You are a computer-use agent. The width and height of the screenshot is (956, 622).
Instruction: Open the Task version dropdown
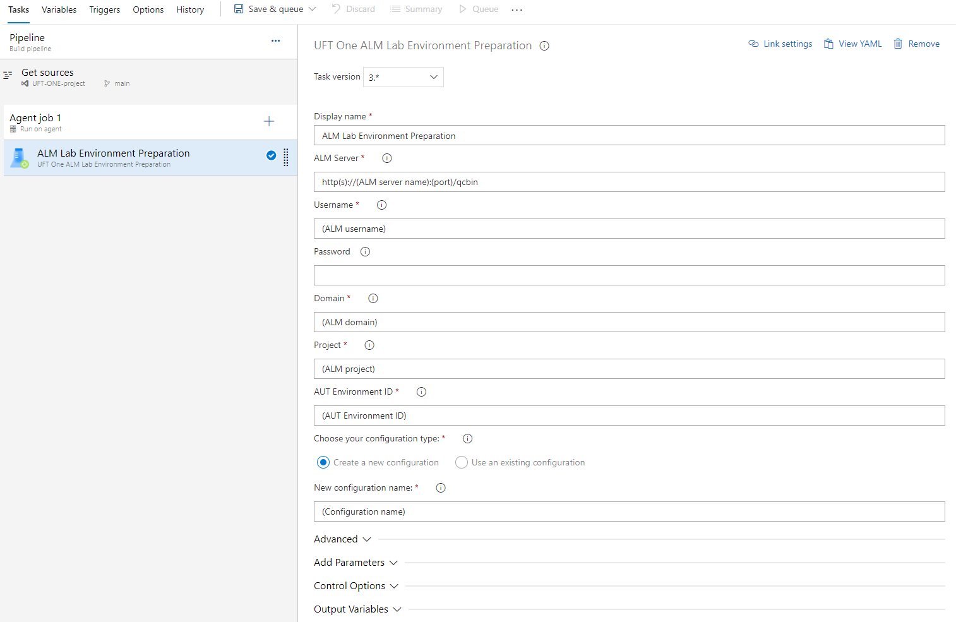pyautogui.click(x=403, y=77)
